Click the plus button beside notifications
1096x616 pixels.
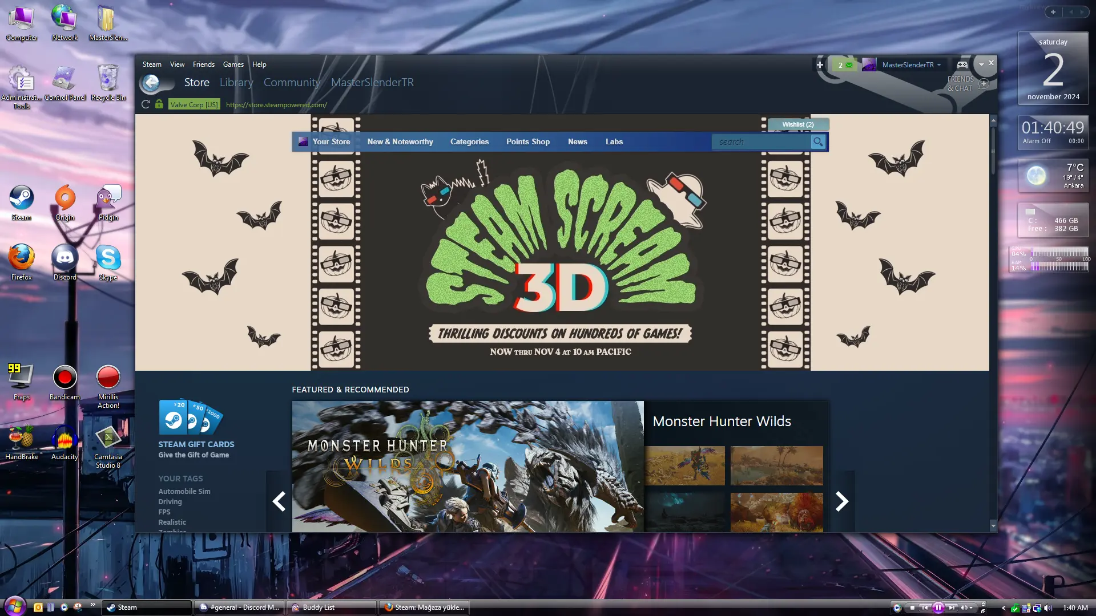tap(820, 64)
